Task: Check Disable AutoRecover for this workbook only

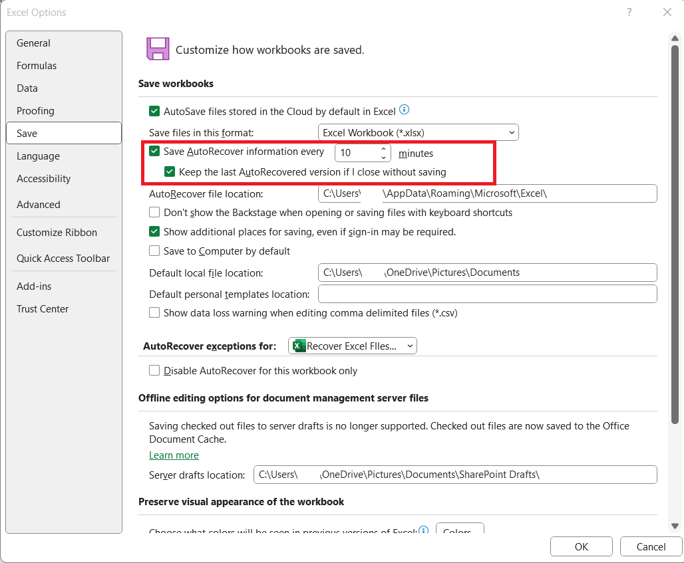Action: click(x=154, y=370)
